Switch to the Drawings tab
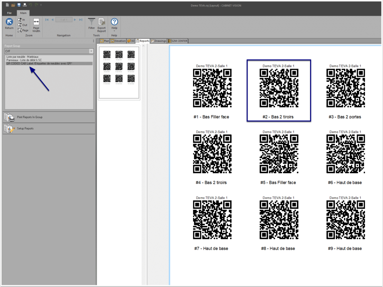 coord(158,41)
